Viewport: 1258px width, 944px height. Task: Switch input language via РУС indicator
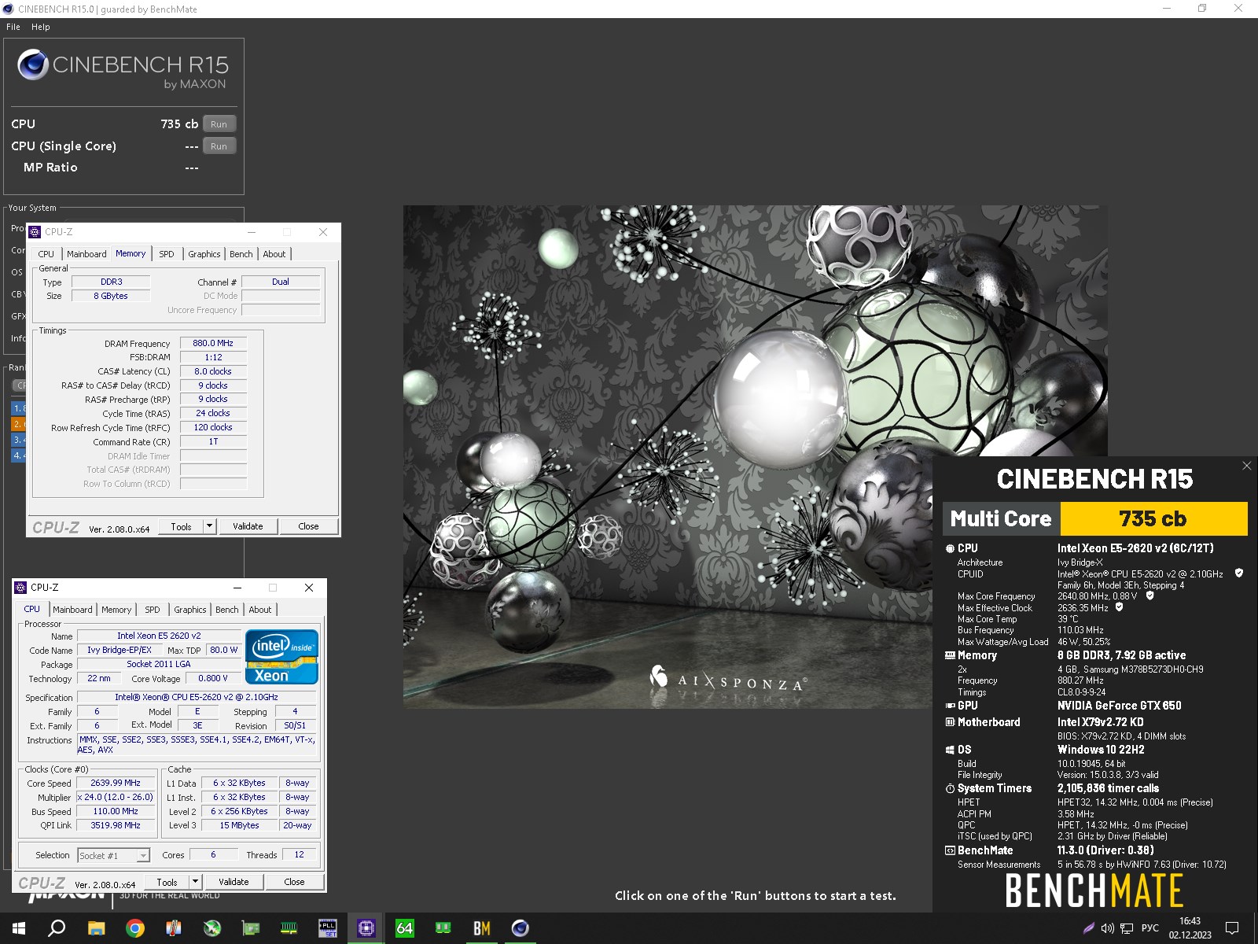click(x=1150, y=928)
